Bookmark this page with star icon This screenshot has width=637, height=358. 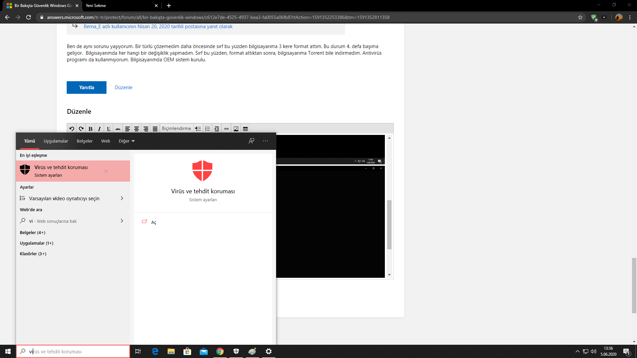coord(580,17)
